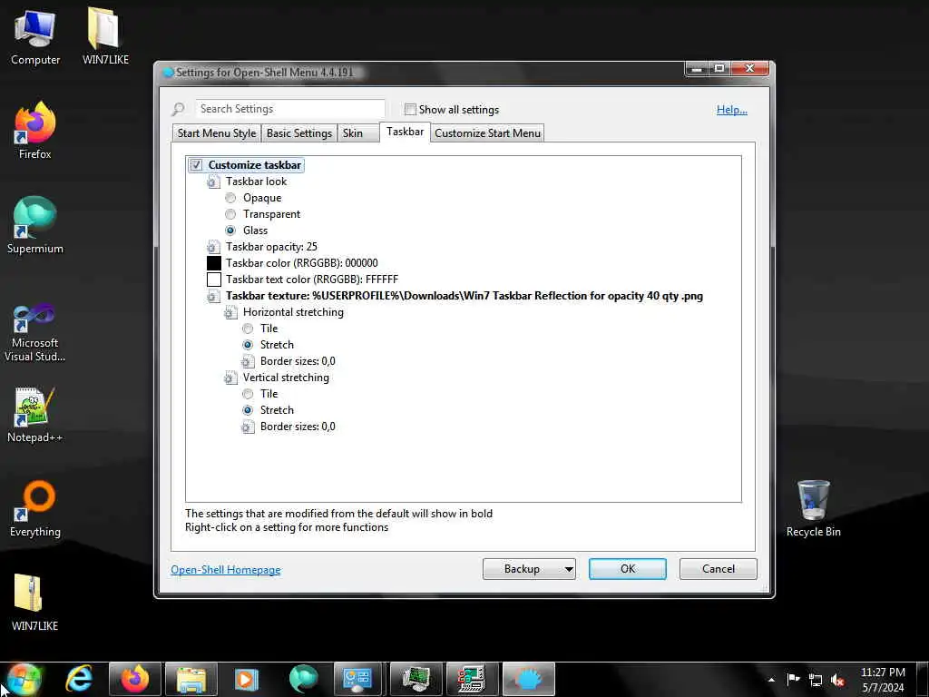Show hidden tray icons arrow

tap(771, 680)
